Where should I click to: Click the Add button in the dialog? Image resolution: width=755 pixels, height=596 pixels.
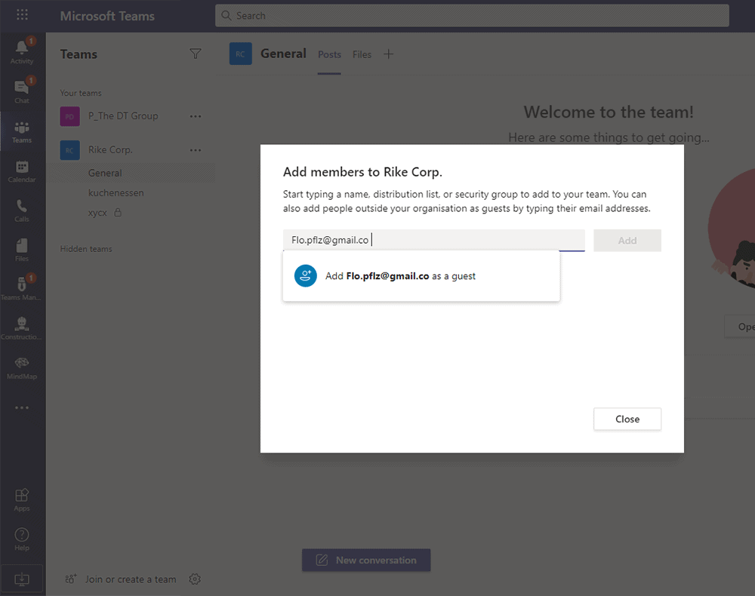pyautogui.click(x=627, y=241)
